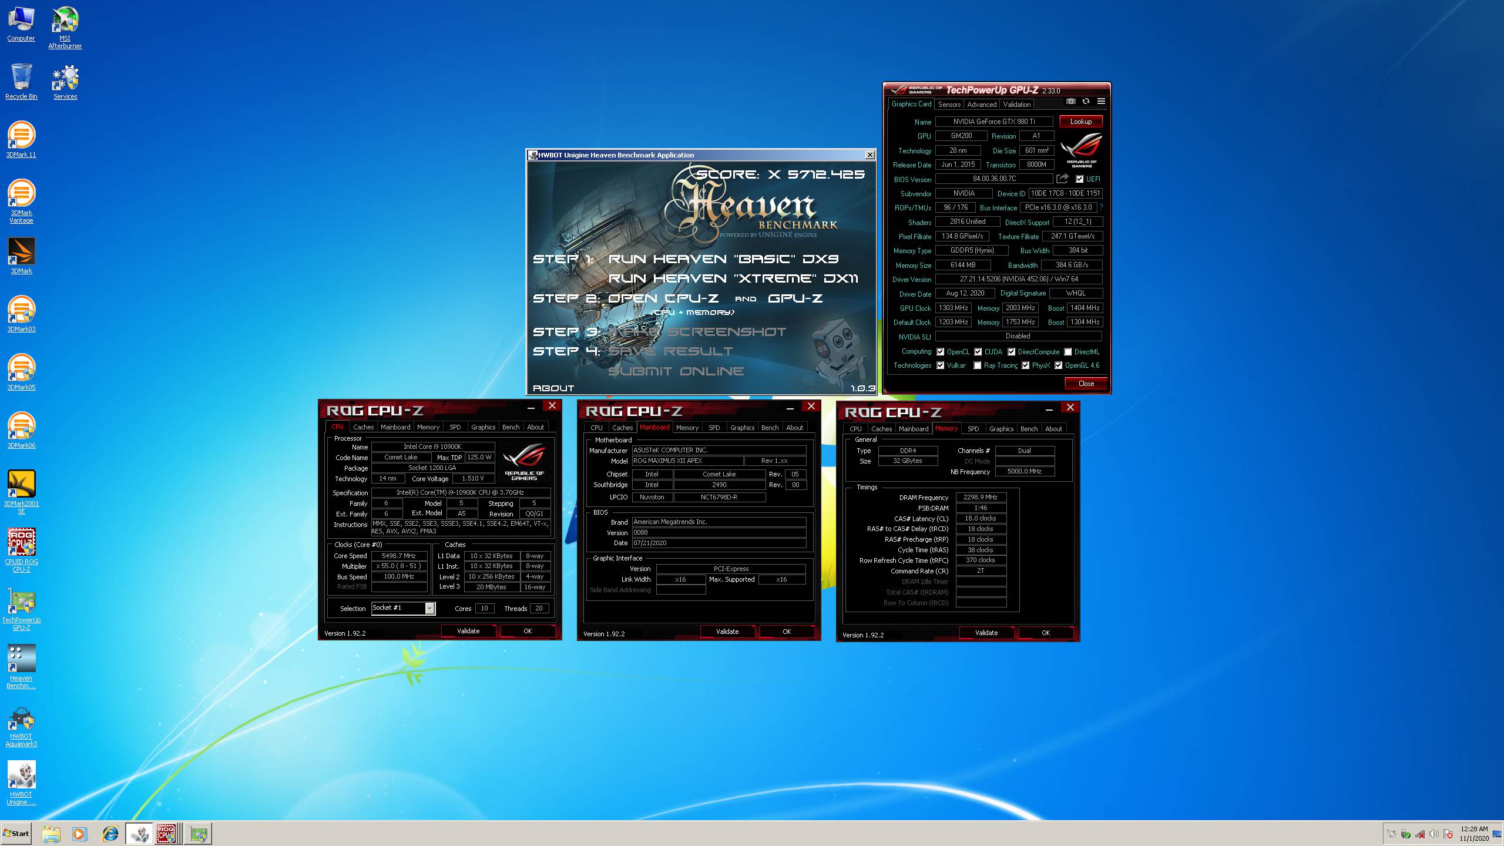Click the GPU-Z refresh icon
The width and height of the screenshot is (1504, 846).
coord(1086,102)
